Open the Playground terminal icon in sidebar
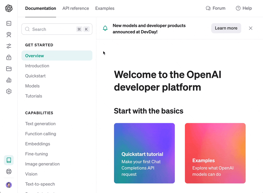The image size is (263, 193). coord(9,24)
